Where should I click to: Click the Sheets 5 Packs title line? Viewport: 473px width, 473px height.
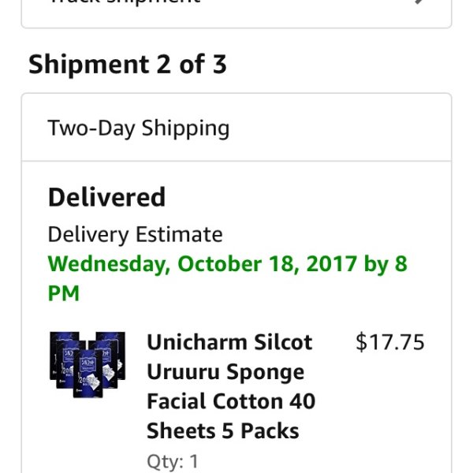pyautogui.click(x=223, y=430)
